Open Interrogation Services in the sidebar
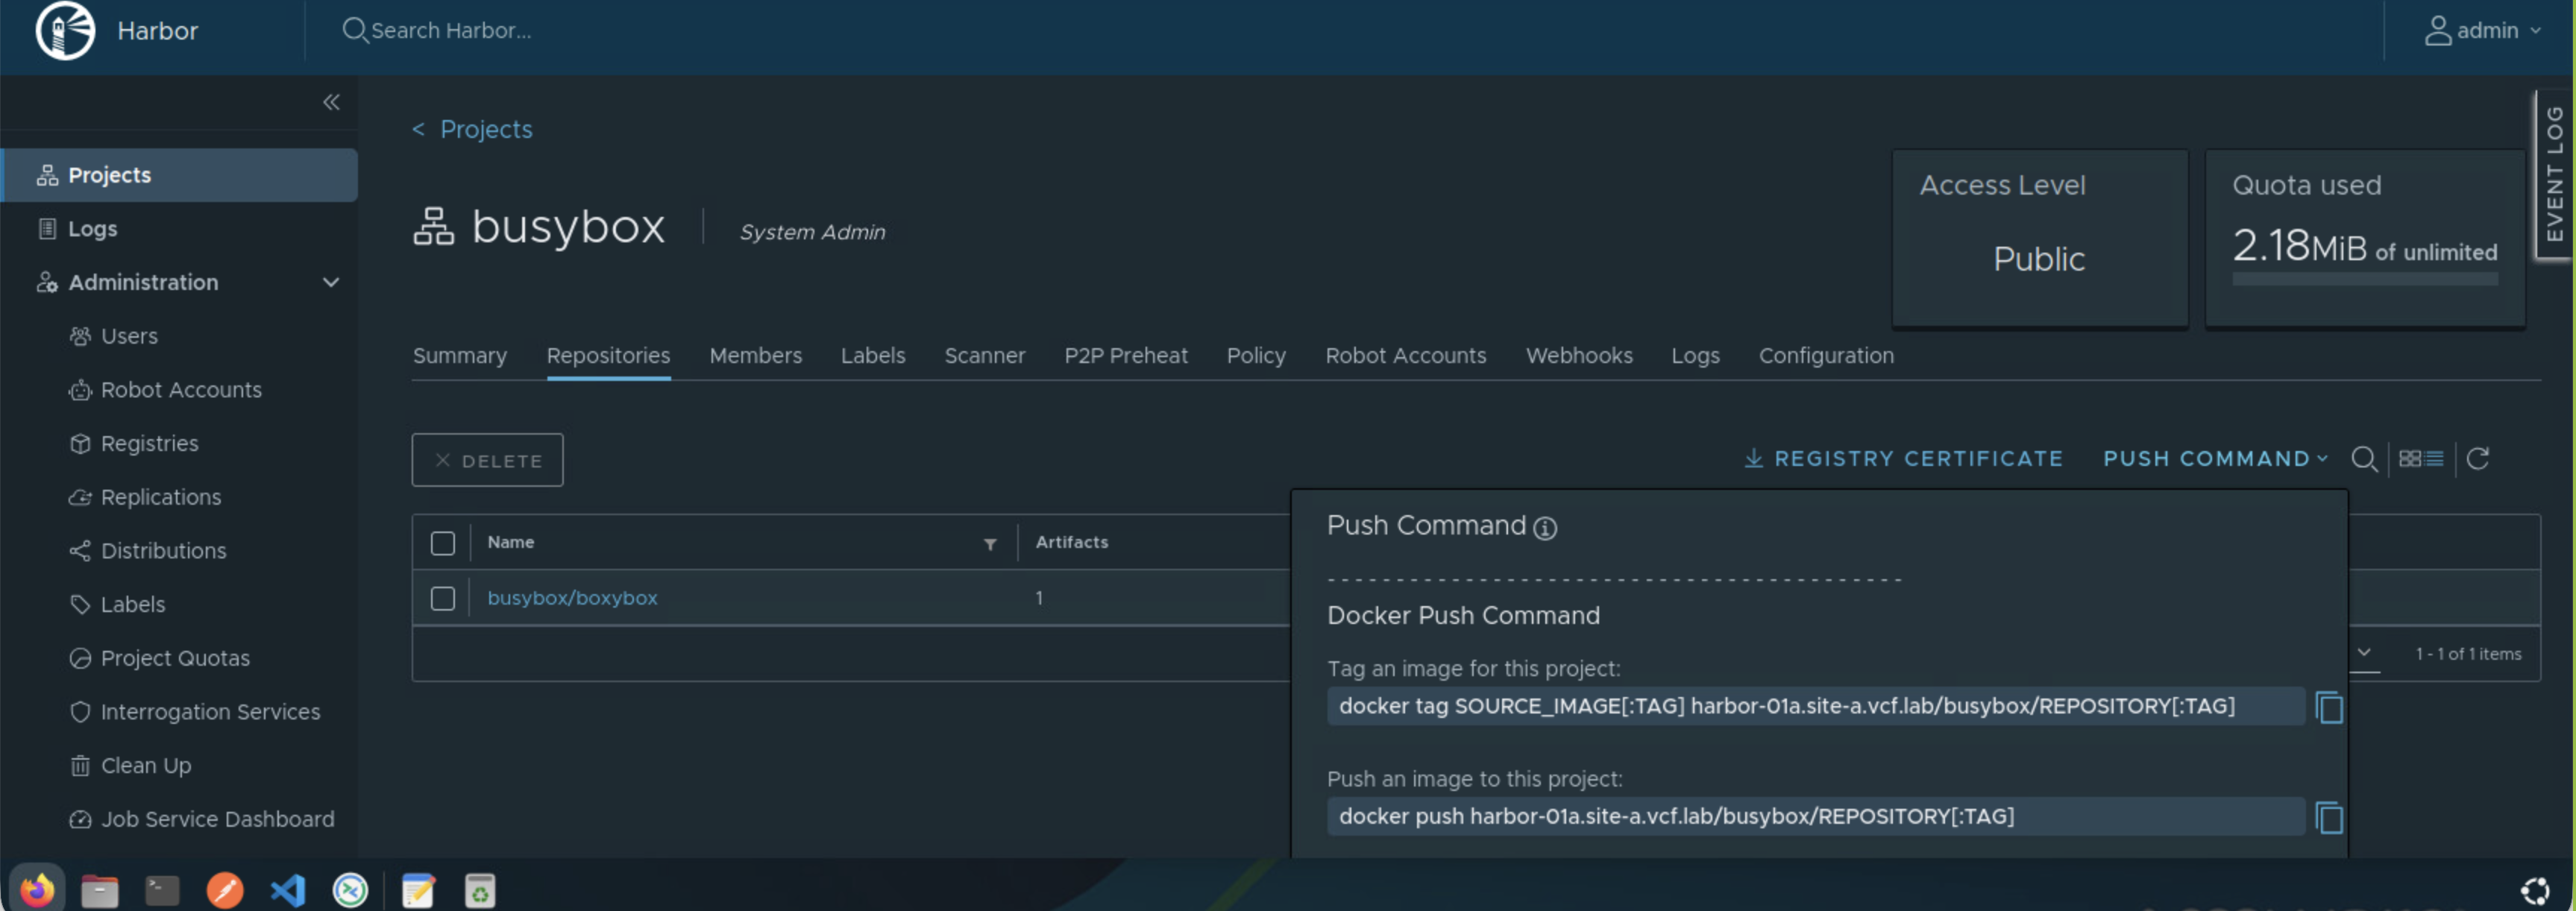2576x911 pixels. 210,712
